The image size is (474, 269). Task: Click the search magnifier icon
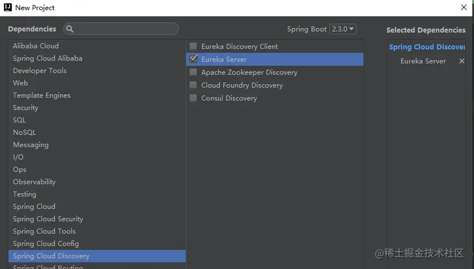pos(70,29)
